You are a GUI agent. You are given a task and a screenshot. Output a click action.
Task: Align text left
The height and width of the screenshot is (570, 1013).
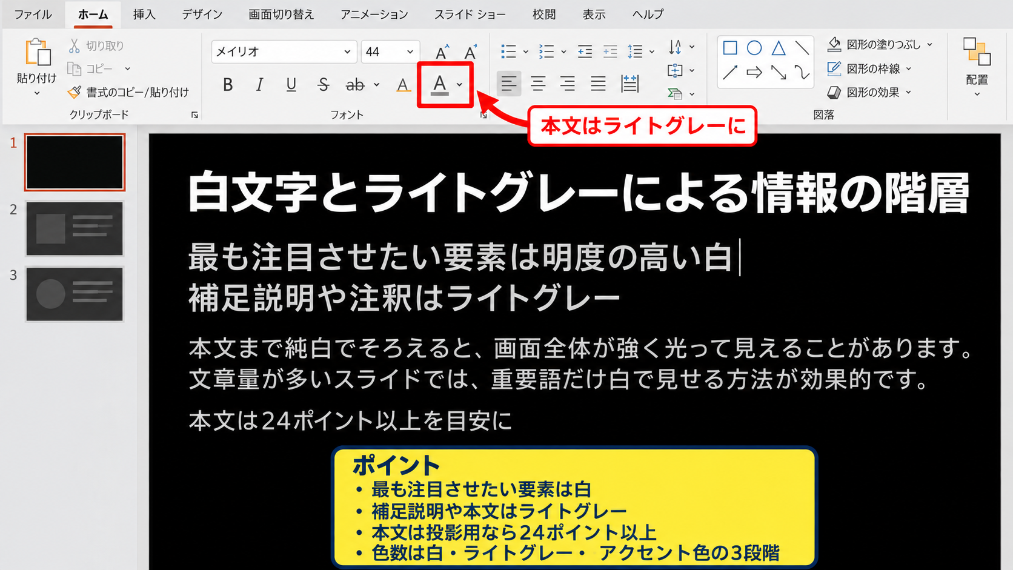508,84
